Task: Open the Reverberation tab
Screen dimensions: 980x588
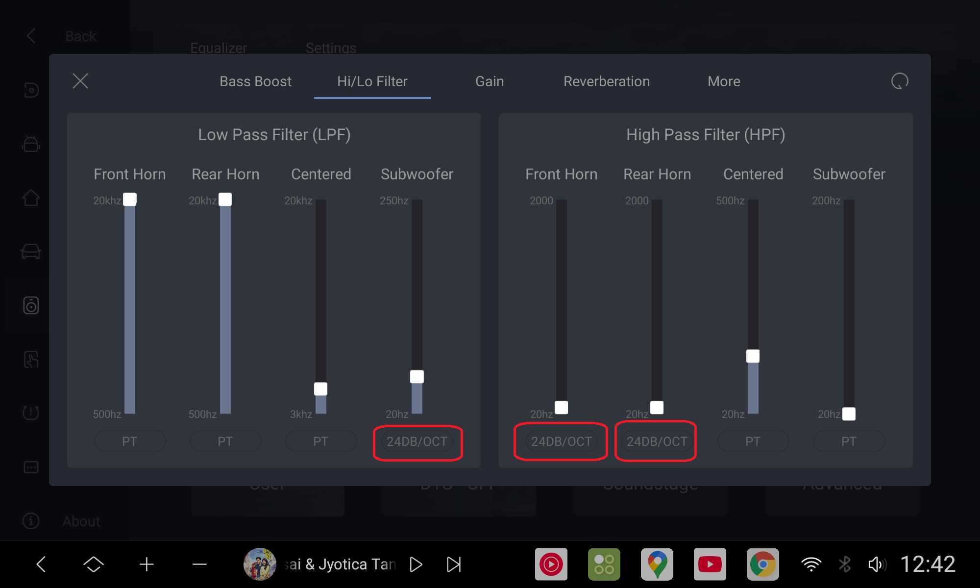Action: [607, 81]
